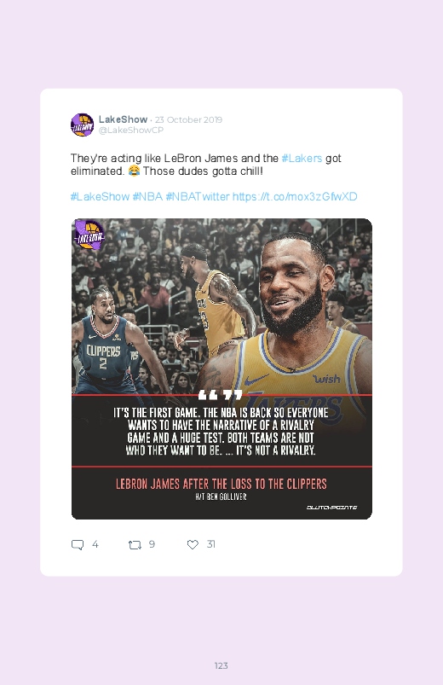Click the white quotation marks graphic
Image resolution: width=443 pixels, height=685 pixels.
point(220,395)
